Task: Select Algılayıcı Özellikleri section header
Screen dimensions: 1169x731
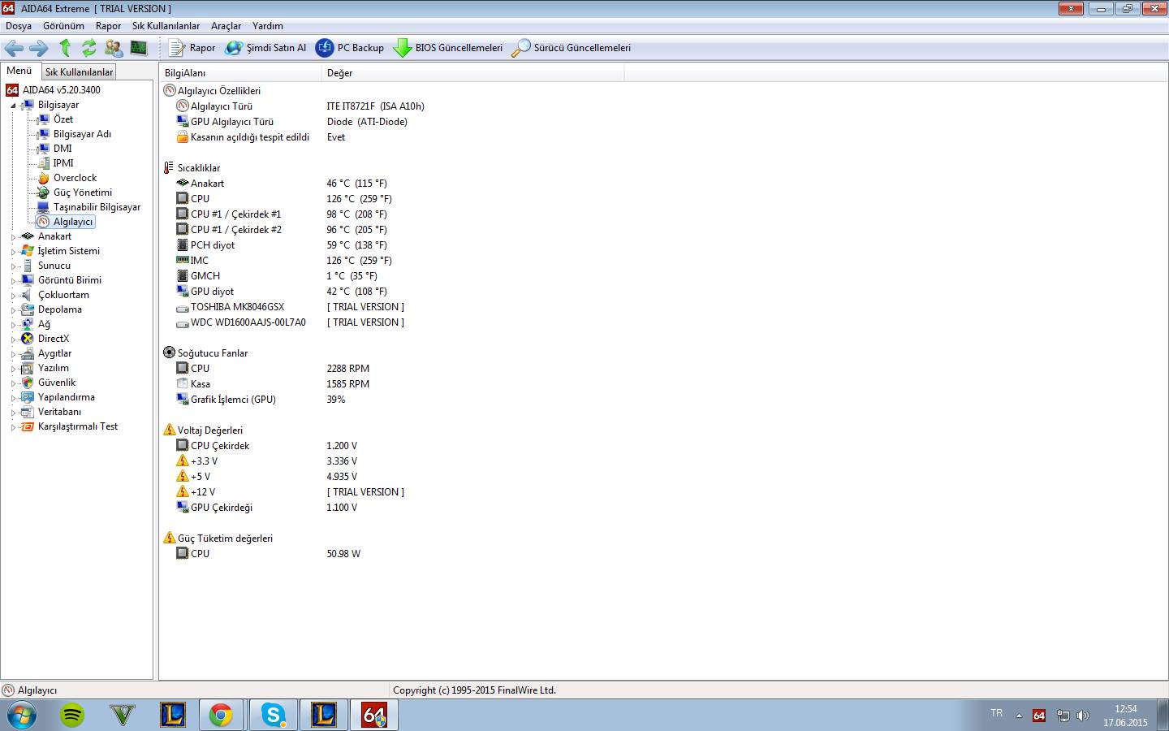Action: tap(219, 91)
